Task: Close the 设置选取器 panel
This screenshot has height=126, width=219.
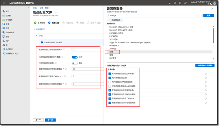Action: tap(212, 9)
